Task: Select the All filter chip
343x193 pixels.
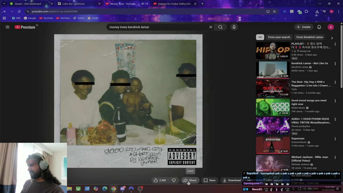Action: coord(260,37)
